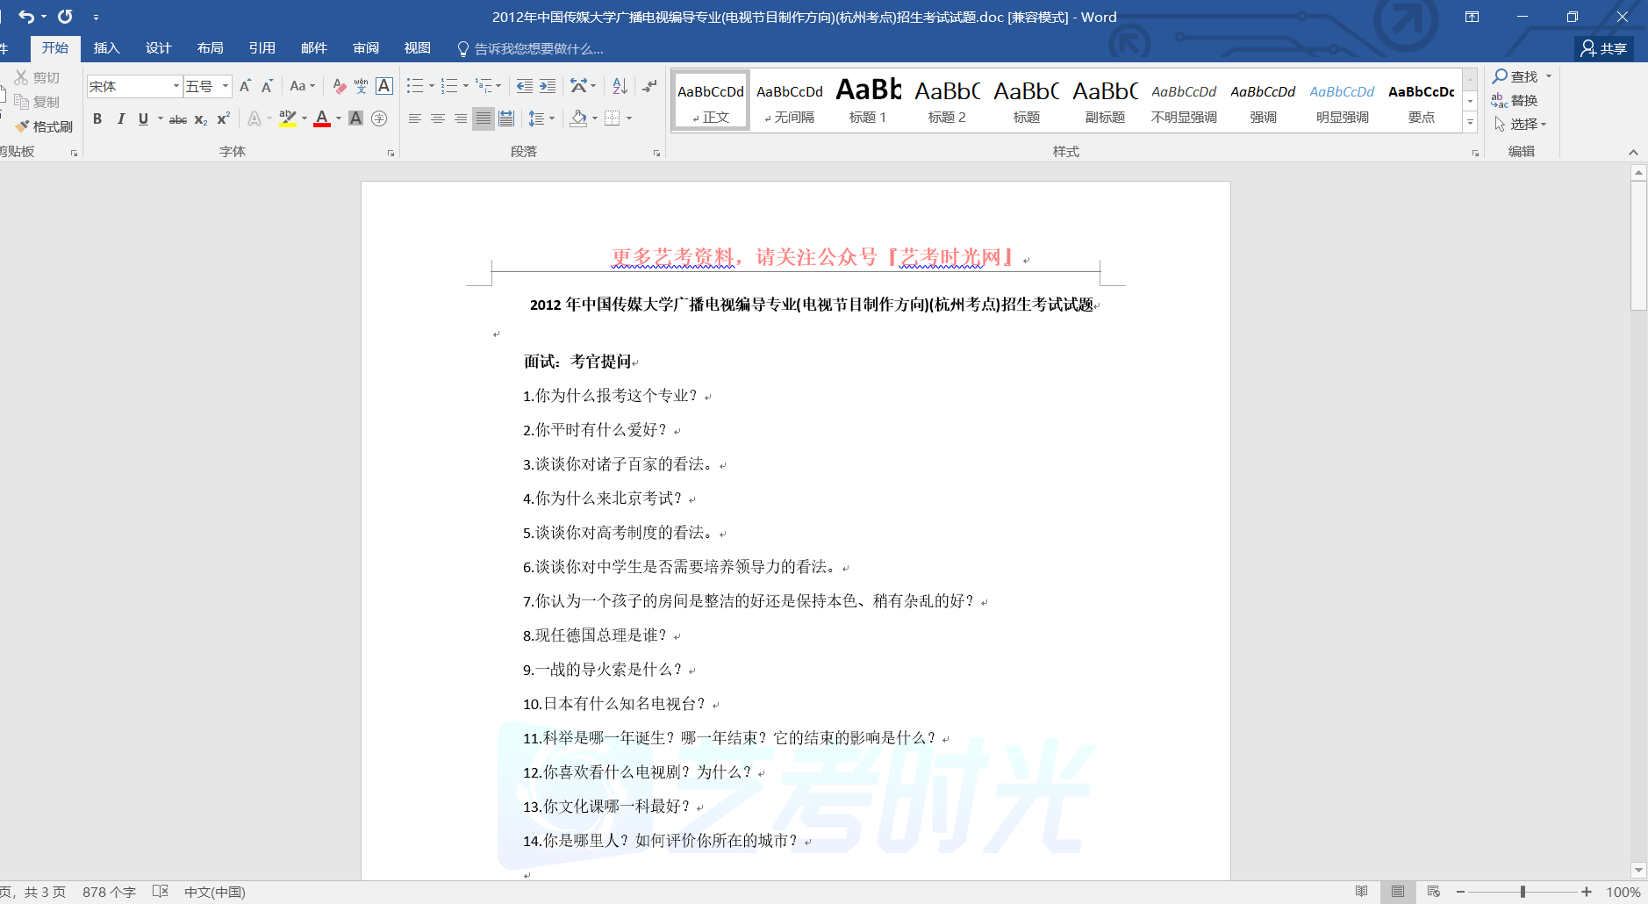Image resolution: width=1648 pixels, height=904 pixels.
Task: Toggle italic formatting
Action: click(x=120, y=118)
